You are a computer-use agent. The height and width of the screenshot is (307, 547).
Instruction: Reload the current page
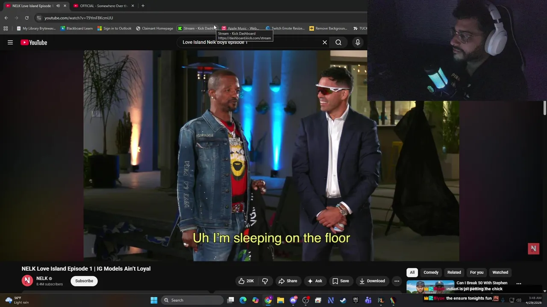(x=26, y=18)
